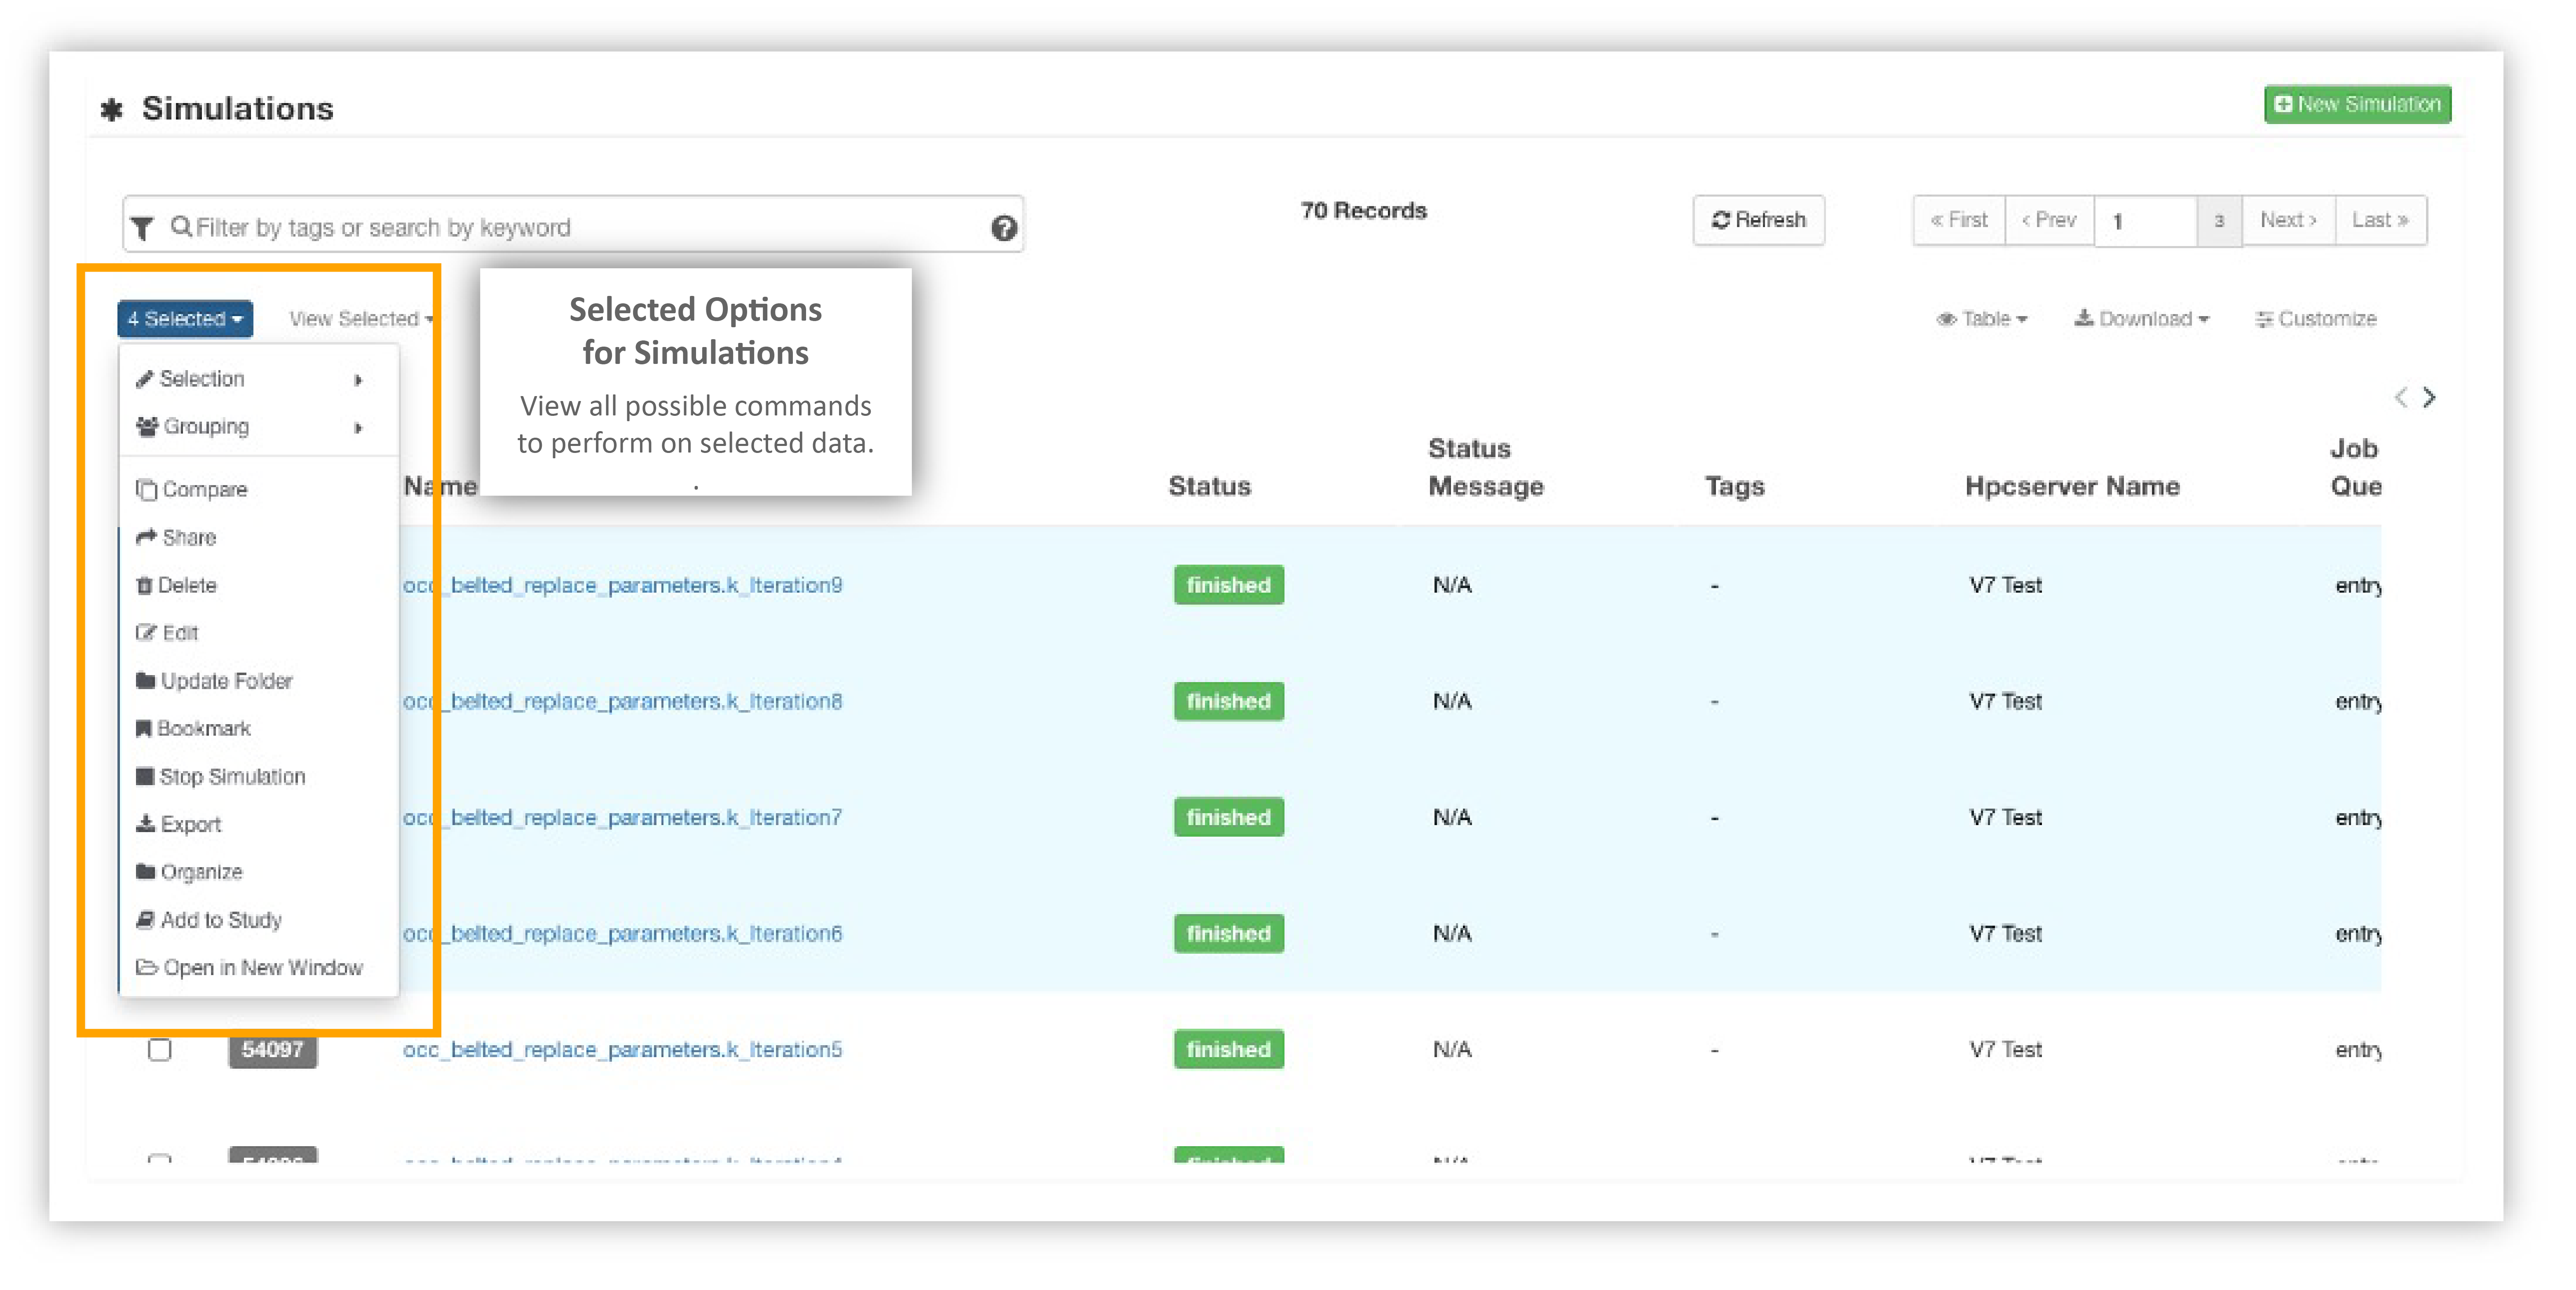This screenshot has height=1290, width=2576.
Task: Open the View Selected dropdown
Action: tap(361, 319)
